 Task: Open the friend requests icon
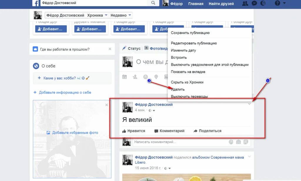coord(245,3)
